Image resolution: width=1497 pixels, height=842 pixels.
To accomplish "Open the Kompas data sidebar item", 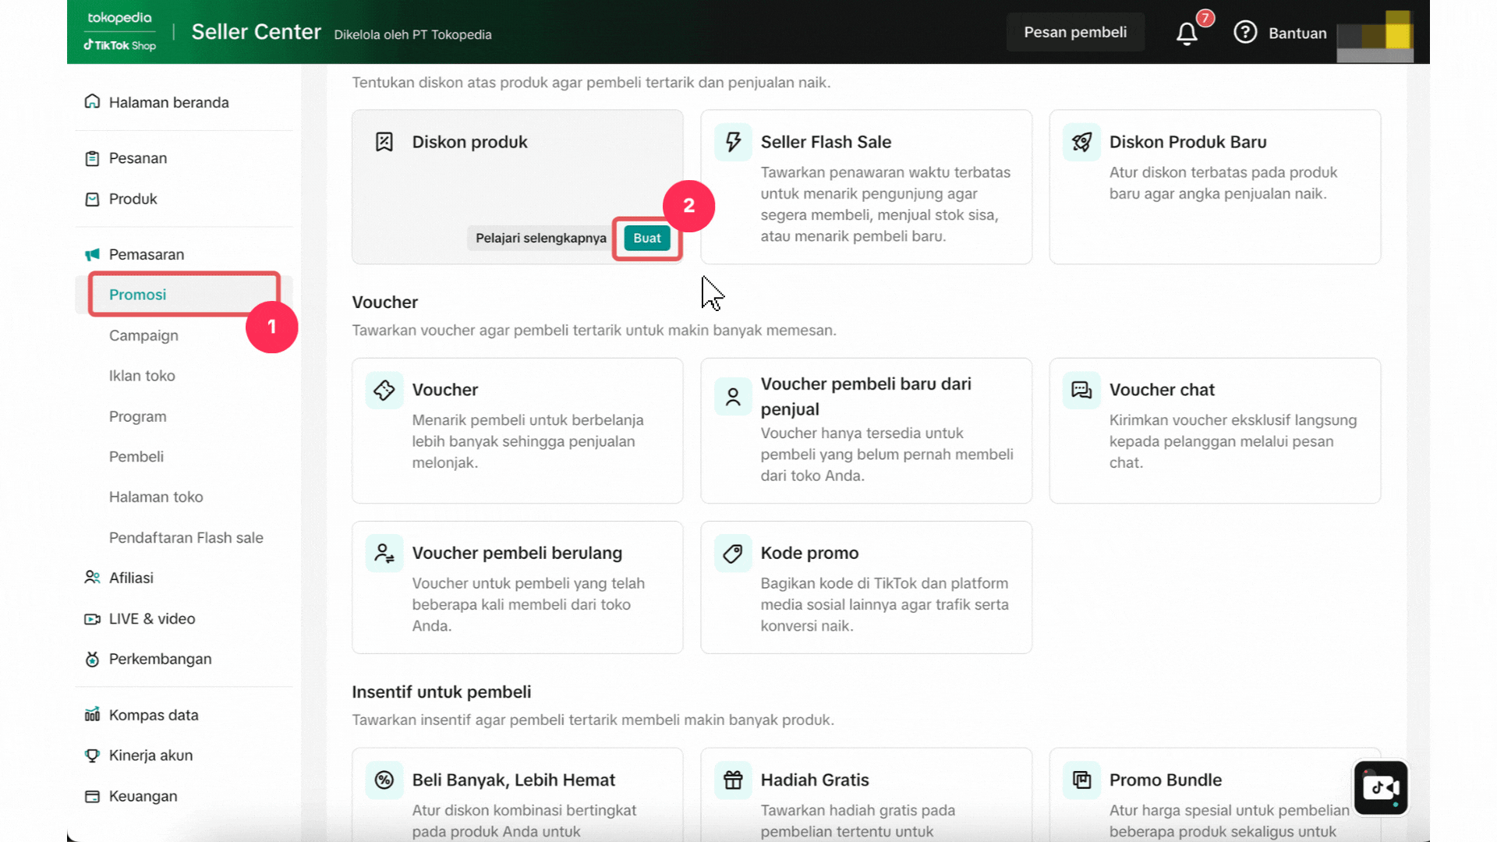I will pos(154,715).
